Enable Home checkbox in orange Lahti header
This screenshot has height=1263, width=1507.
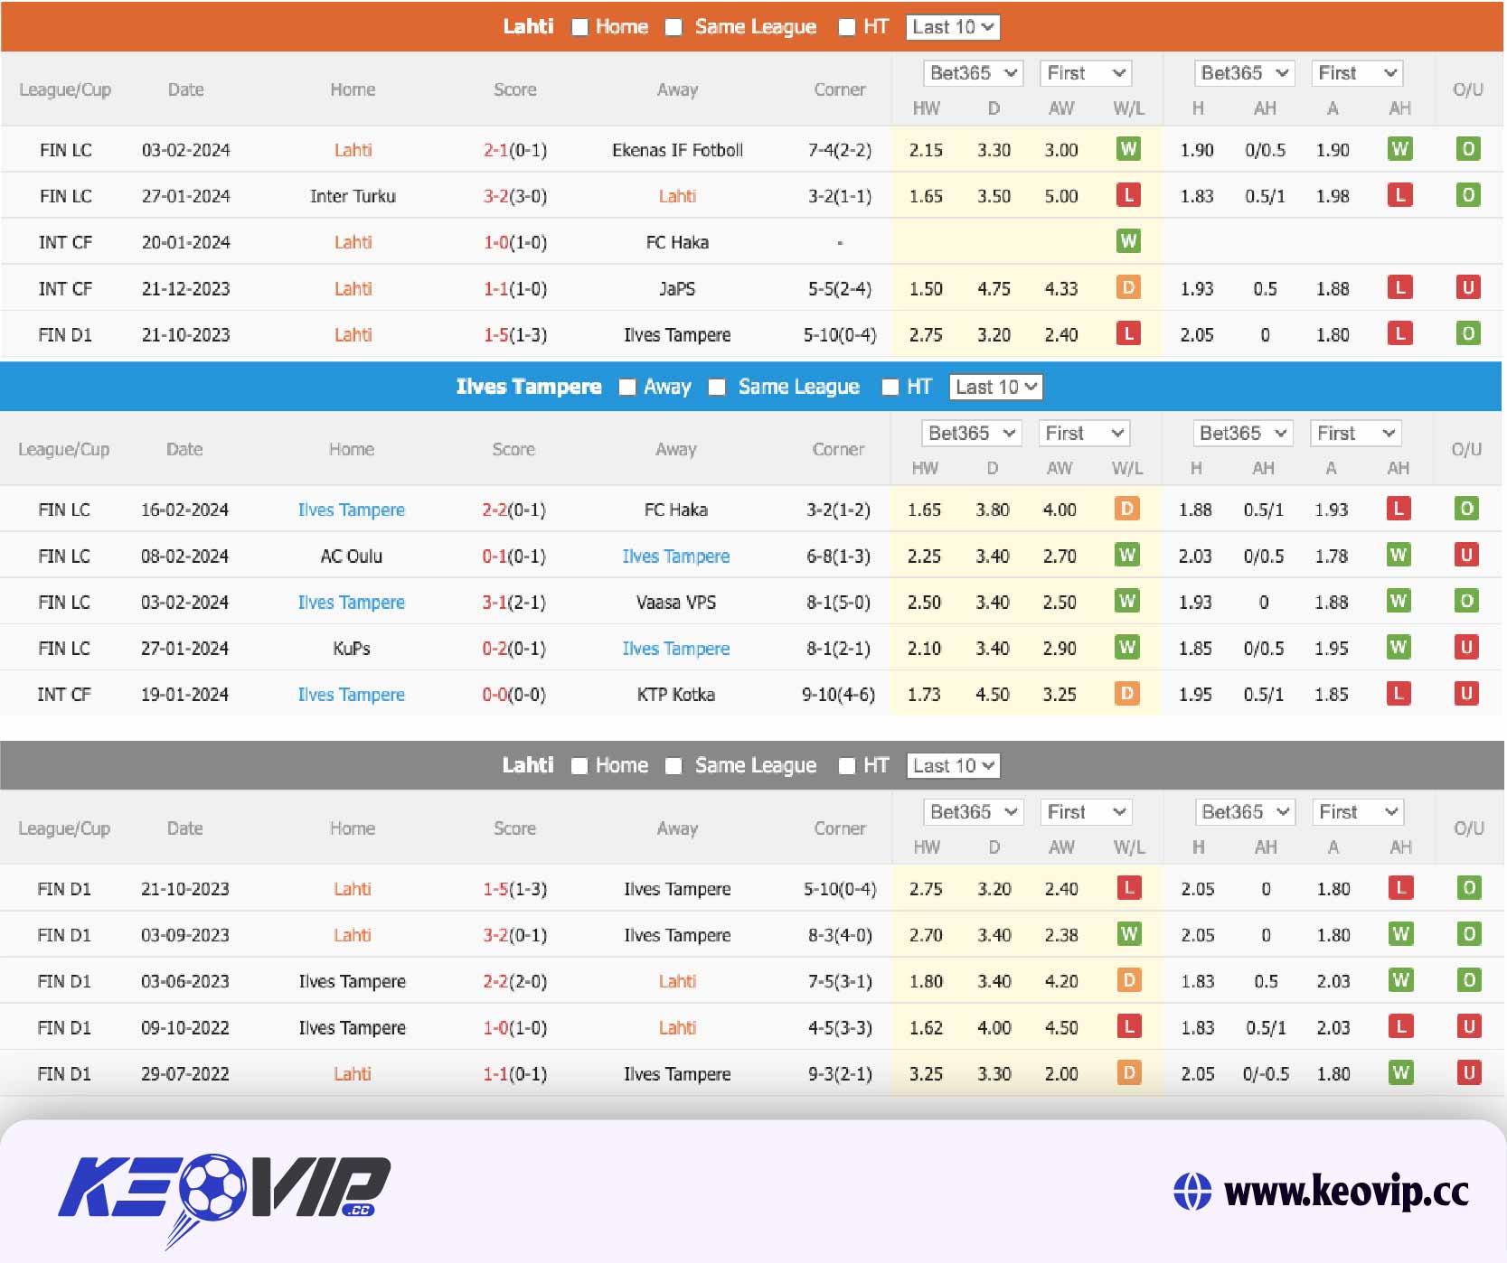coord(580,27)
